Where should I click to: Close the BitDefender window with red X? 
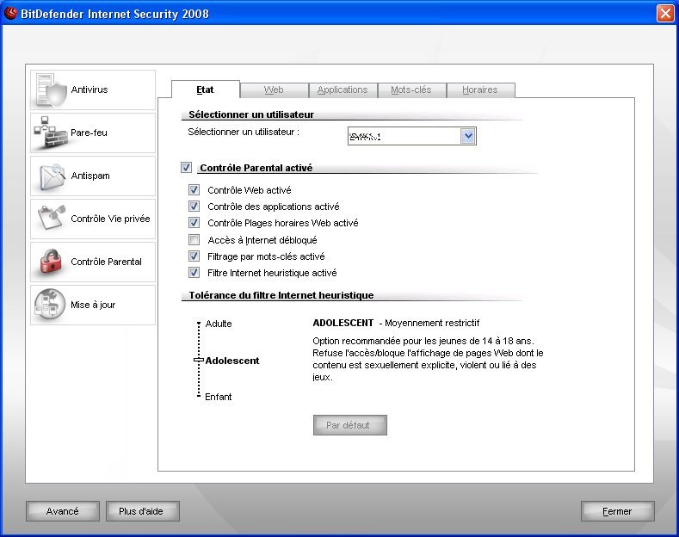click(x=665, y=14)
